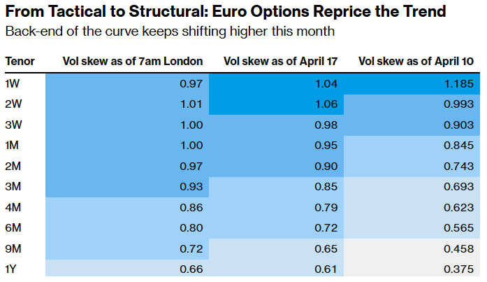Click the 1.185 value in the April 10 column
This screenshot has width=487, height=282.
pos(460,84)
